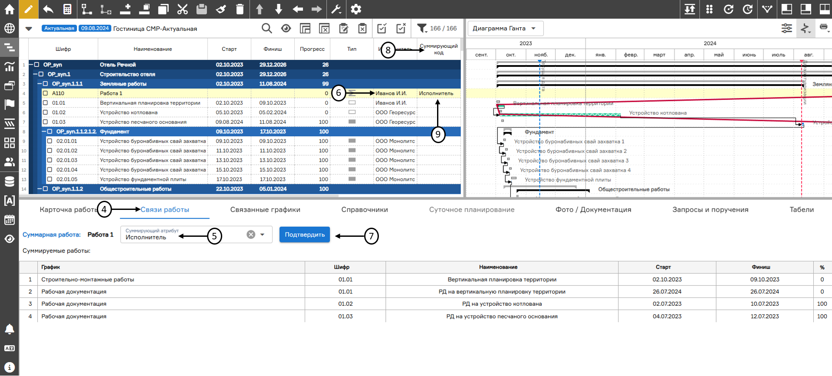The width and height of the screenshot is (832, 376).
Task: Check the box for row 01.02
Action: [x=45, y=112]
